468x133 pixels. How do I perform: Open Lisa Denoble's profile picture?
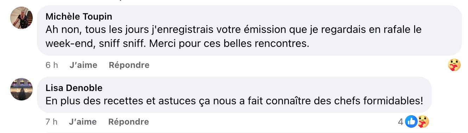pyautogui.click(x=21, y=89)
